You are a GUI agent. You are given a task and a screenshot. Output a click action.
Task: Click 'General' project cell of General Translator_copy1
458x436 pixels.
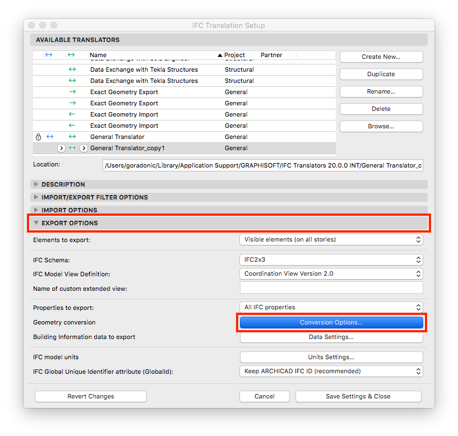coord(236,148)
